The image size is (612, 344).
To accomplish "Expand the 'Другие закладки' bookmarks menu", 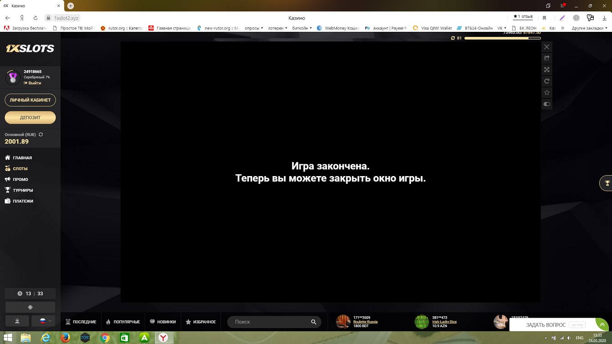I will [x=588, y=28].
